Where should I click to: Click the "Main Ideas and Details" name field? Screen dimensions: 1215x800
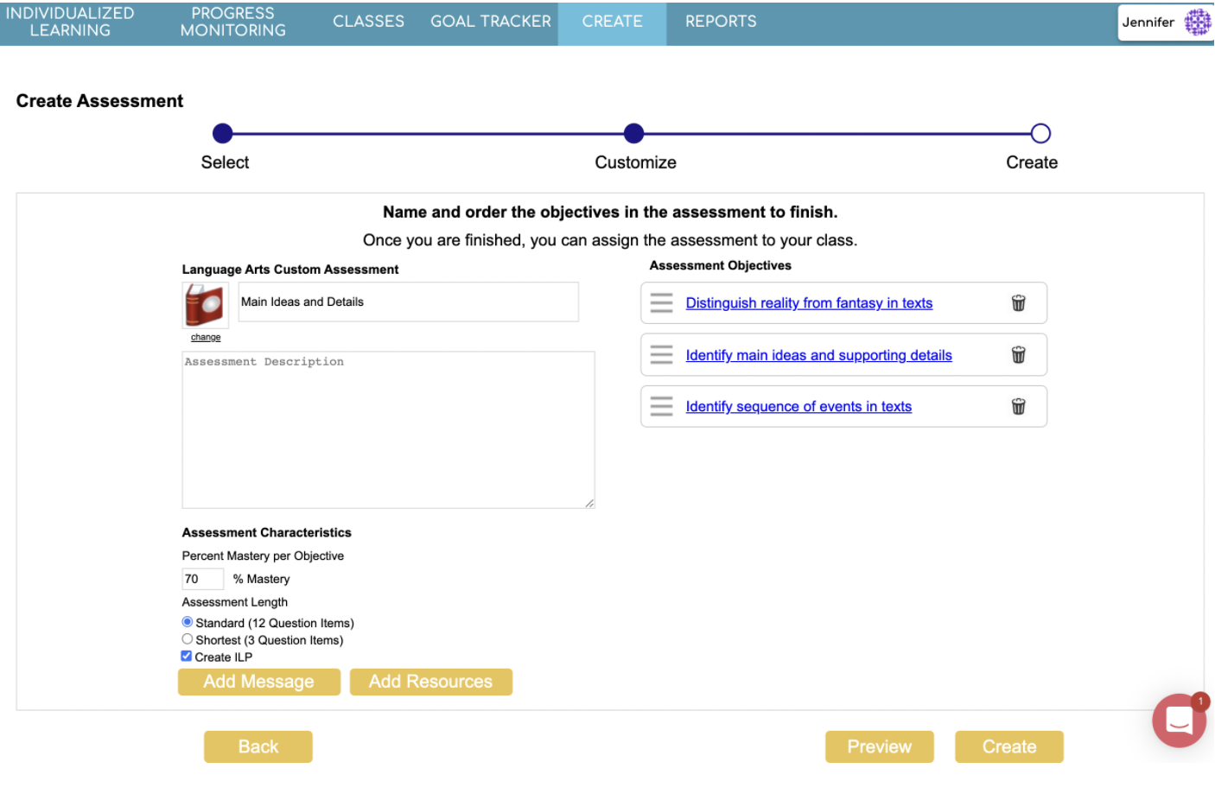point(408,302)
